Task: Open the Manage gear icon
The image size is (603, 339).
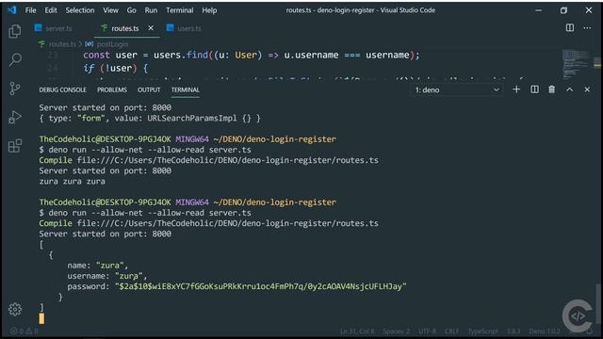Action: tap(15, 309)
